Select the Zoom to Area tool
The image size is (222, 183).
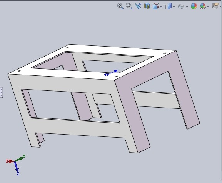click(129, 6)
